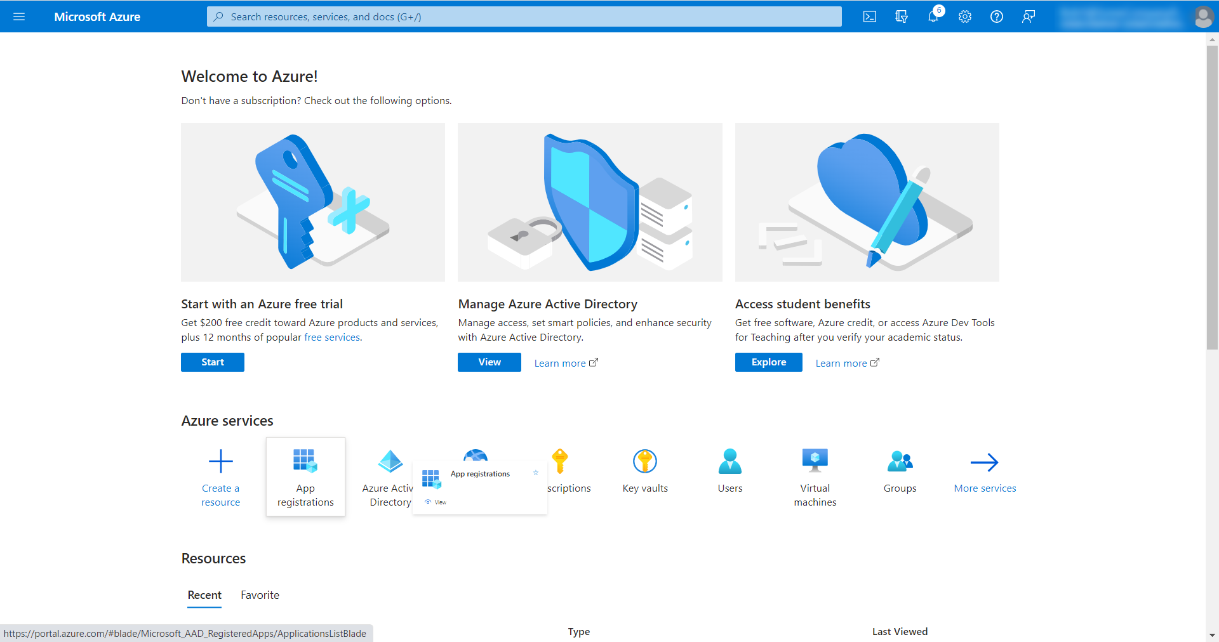Click Explore for student benefits
1219x642 pixels.
pyautogui.click(x=769, y=362)
